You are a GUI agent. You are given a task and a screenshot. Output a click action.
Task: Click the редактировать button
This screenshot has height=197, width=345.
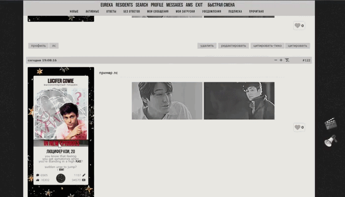pyautogui.click(x=234, y=45)
